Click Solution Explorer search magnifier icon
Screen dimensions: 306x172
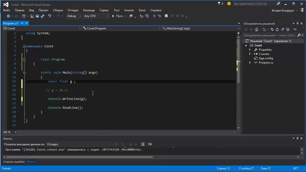click(x=299, y=35)
